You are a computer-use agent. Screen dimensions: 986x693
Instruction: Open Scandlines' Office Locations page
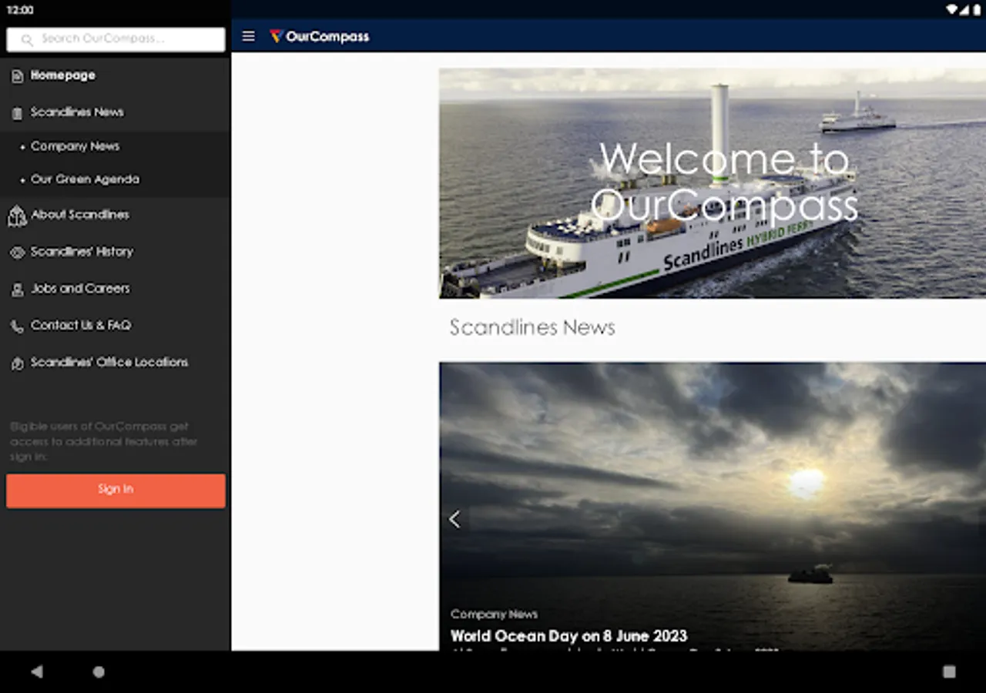coord(116,363)
